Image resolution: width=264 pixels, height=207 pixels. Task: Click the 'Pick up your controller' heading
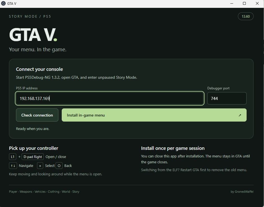pyautogui.click(x=33, y=148)
